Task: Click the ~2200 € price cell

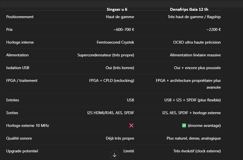Action: (x=213, y=29)
